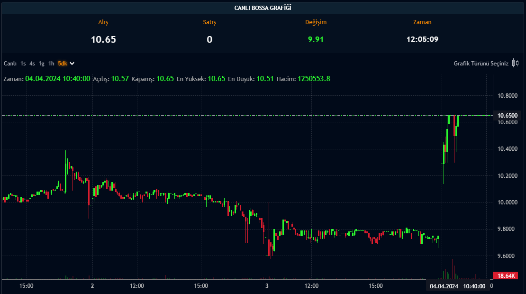This screenshot has height=294, width=526.
Task: Choose the 1g timeframe option
Action: [x=42, y=63]
